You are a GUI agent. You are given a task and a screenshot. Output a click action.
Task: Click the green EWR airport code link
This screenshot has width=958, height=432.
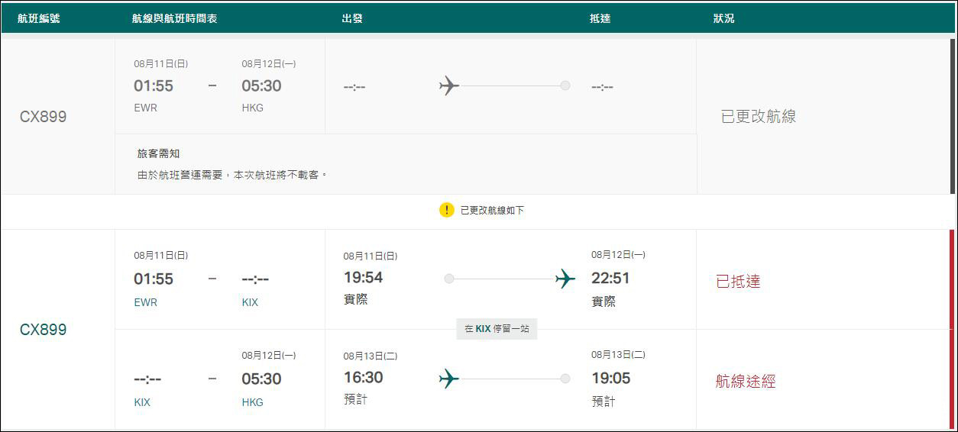(x=145, y=302)
